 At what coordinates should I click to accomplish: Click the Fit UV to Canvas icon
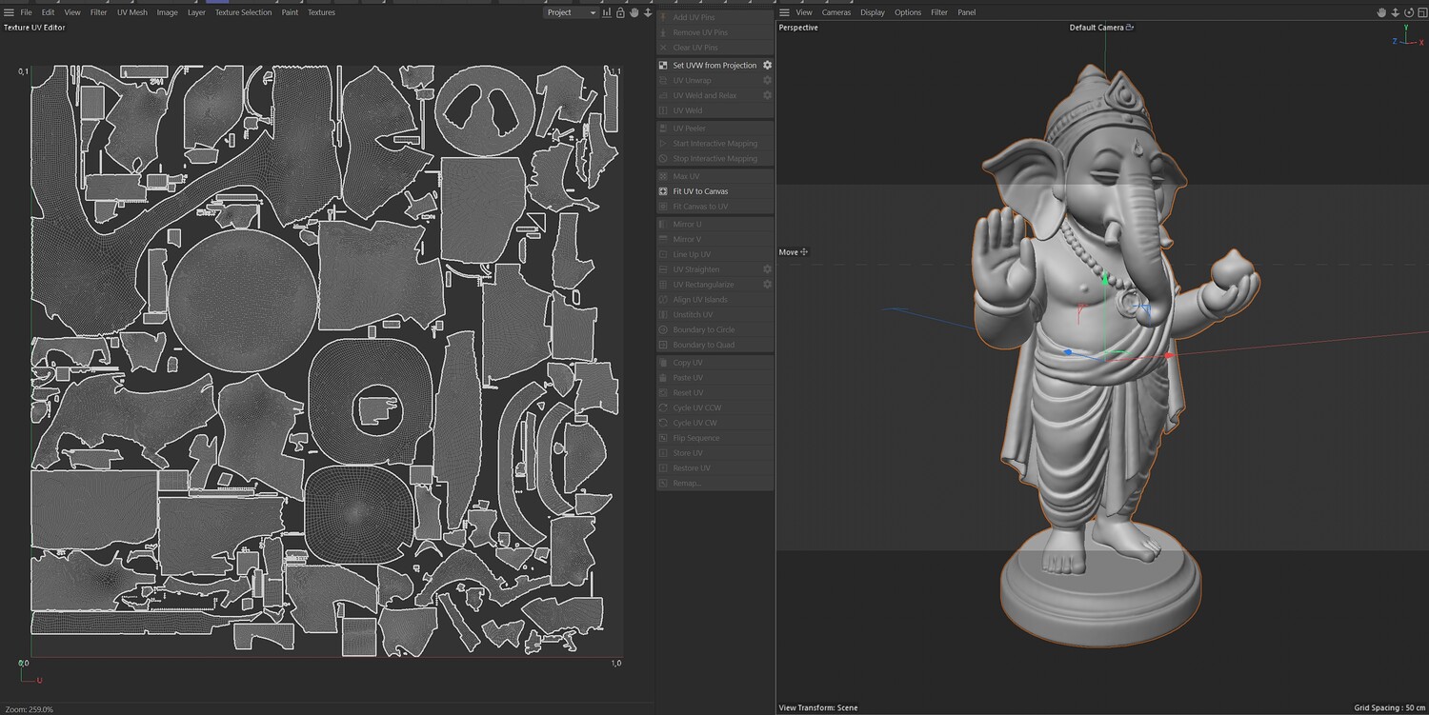[x=664, y=191]
